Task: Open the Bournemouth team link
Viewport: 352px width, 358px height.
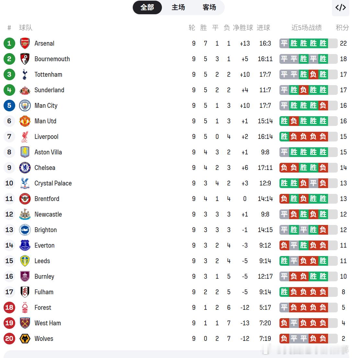Action: (x=52, y=59)
